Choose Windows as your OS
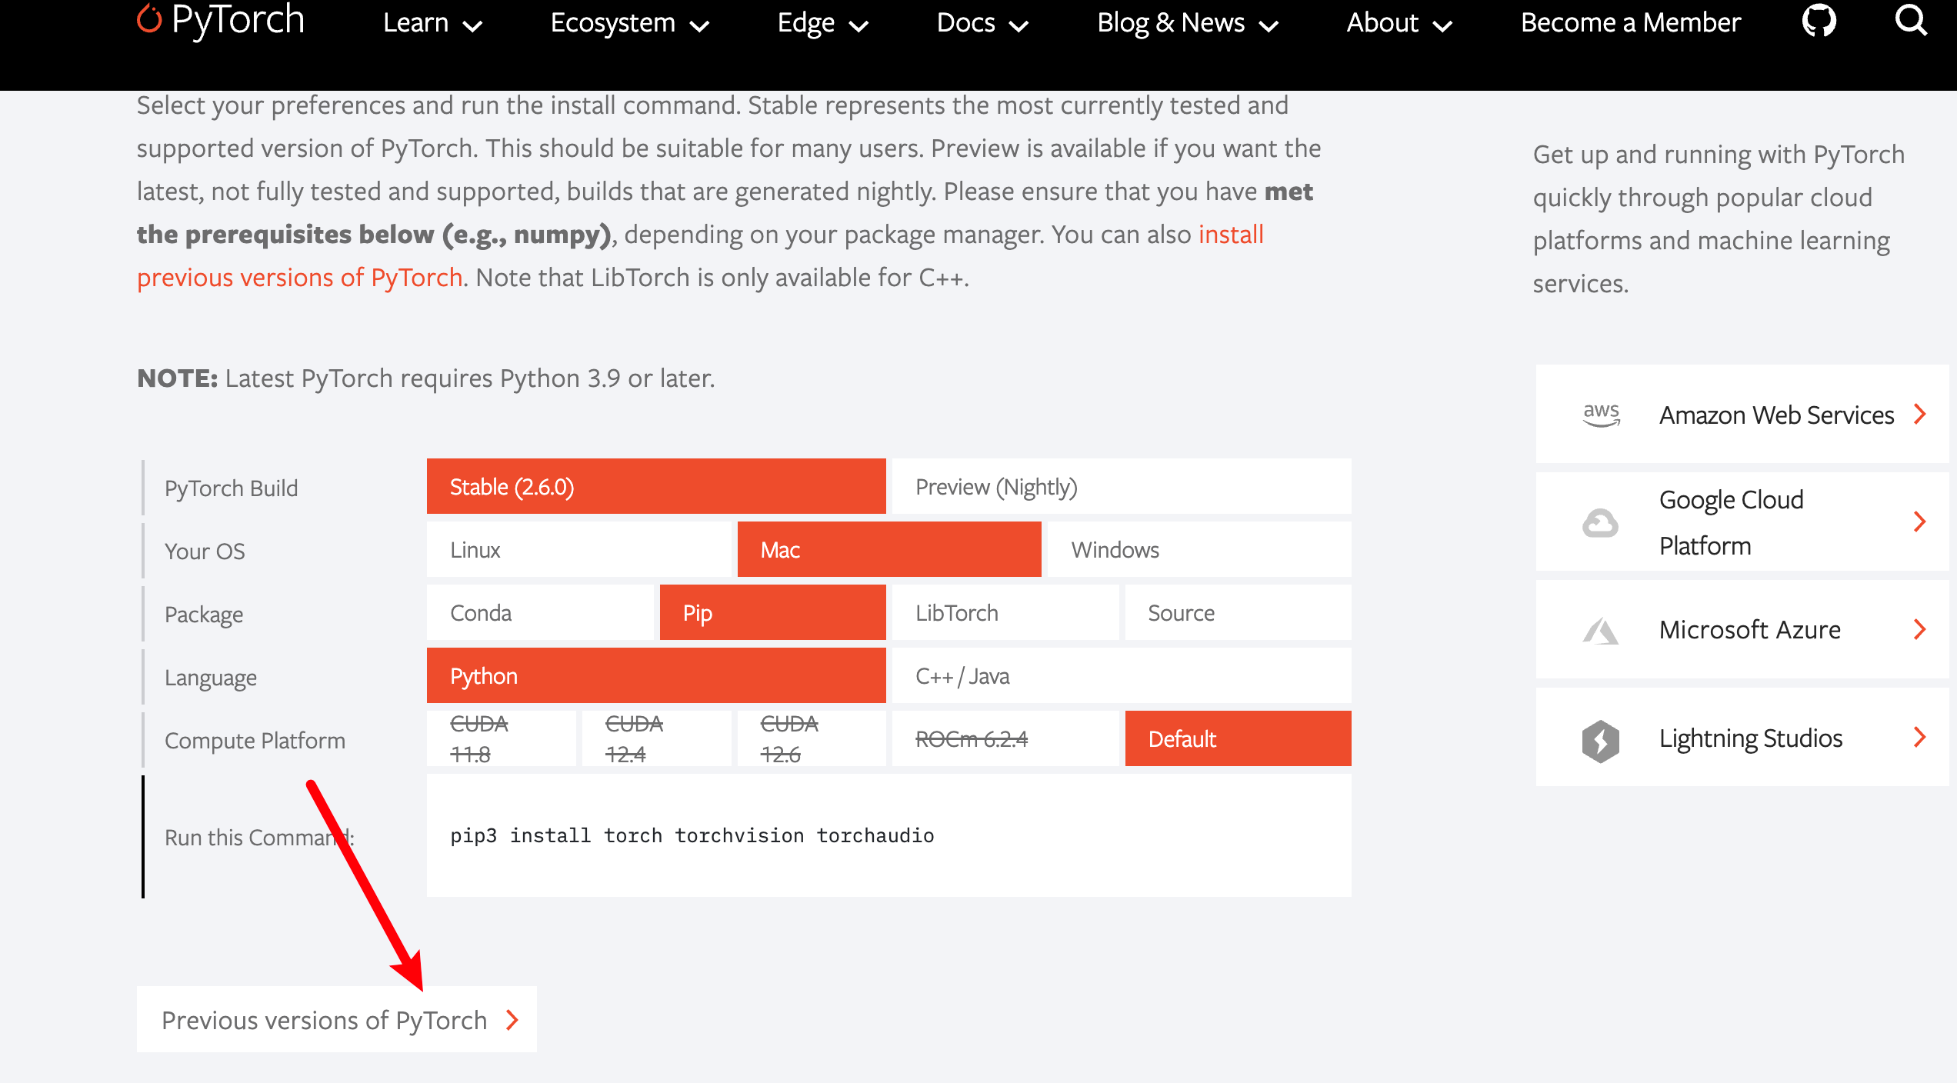 pos(1199,549)
